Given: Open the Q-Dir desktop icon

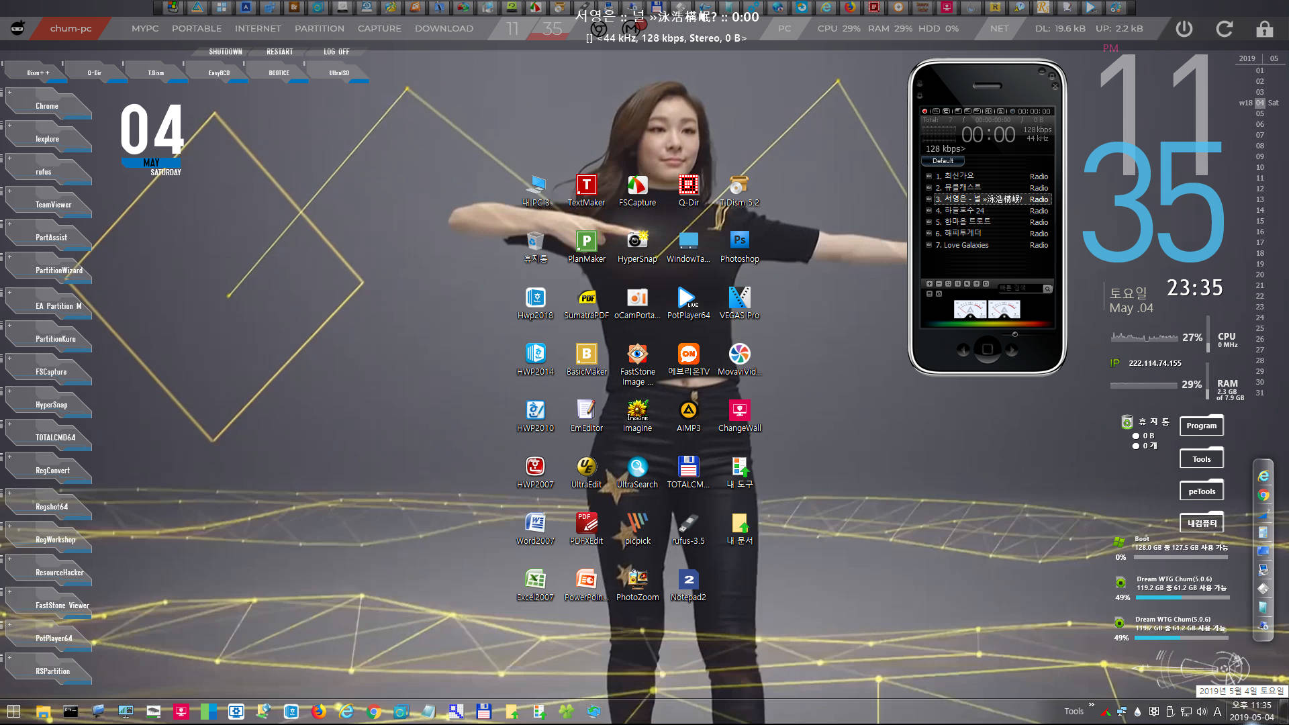Looking at the screenshot, I should click(688, 191).
